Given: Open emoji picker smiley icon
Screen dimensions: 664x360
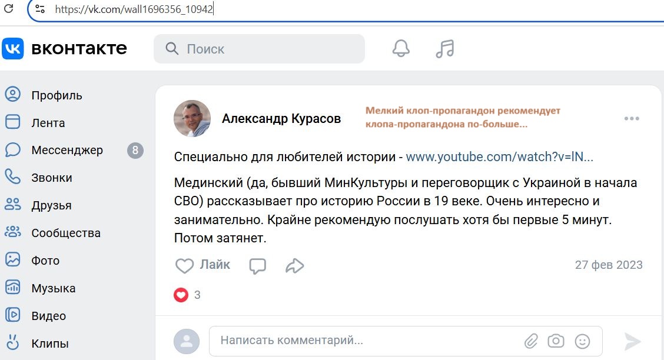Looking at the screenshot, I should [x=582, y=341].
